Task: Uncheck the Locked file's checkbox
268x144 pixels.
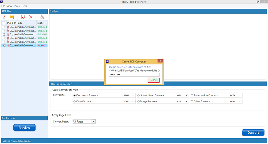Action: point(4,45)
